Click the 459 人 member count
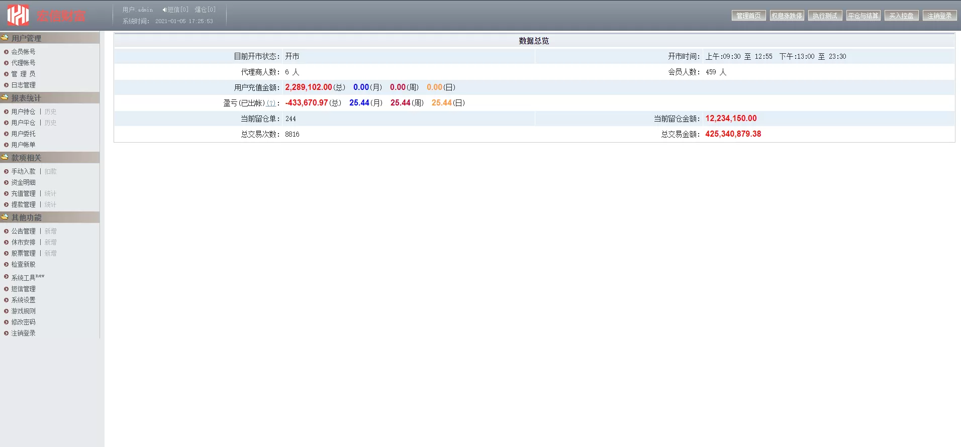This screenshot has width=961, height=447. point(716,72)
